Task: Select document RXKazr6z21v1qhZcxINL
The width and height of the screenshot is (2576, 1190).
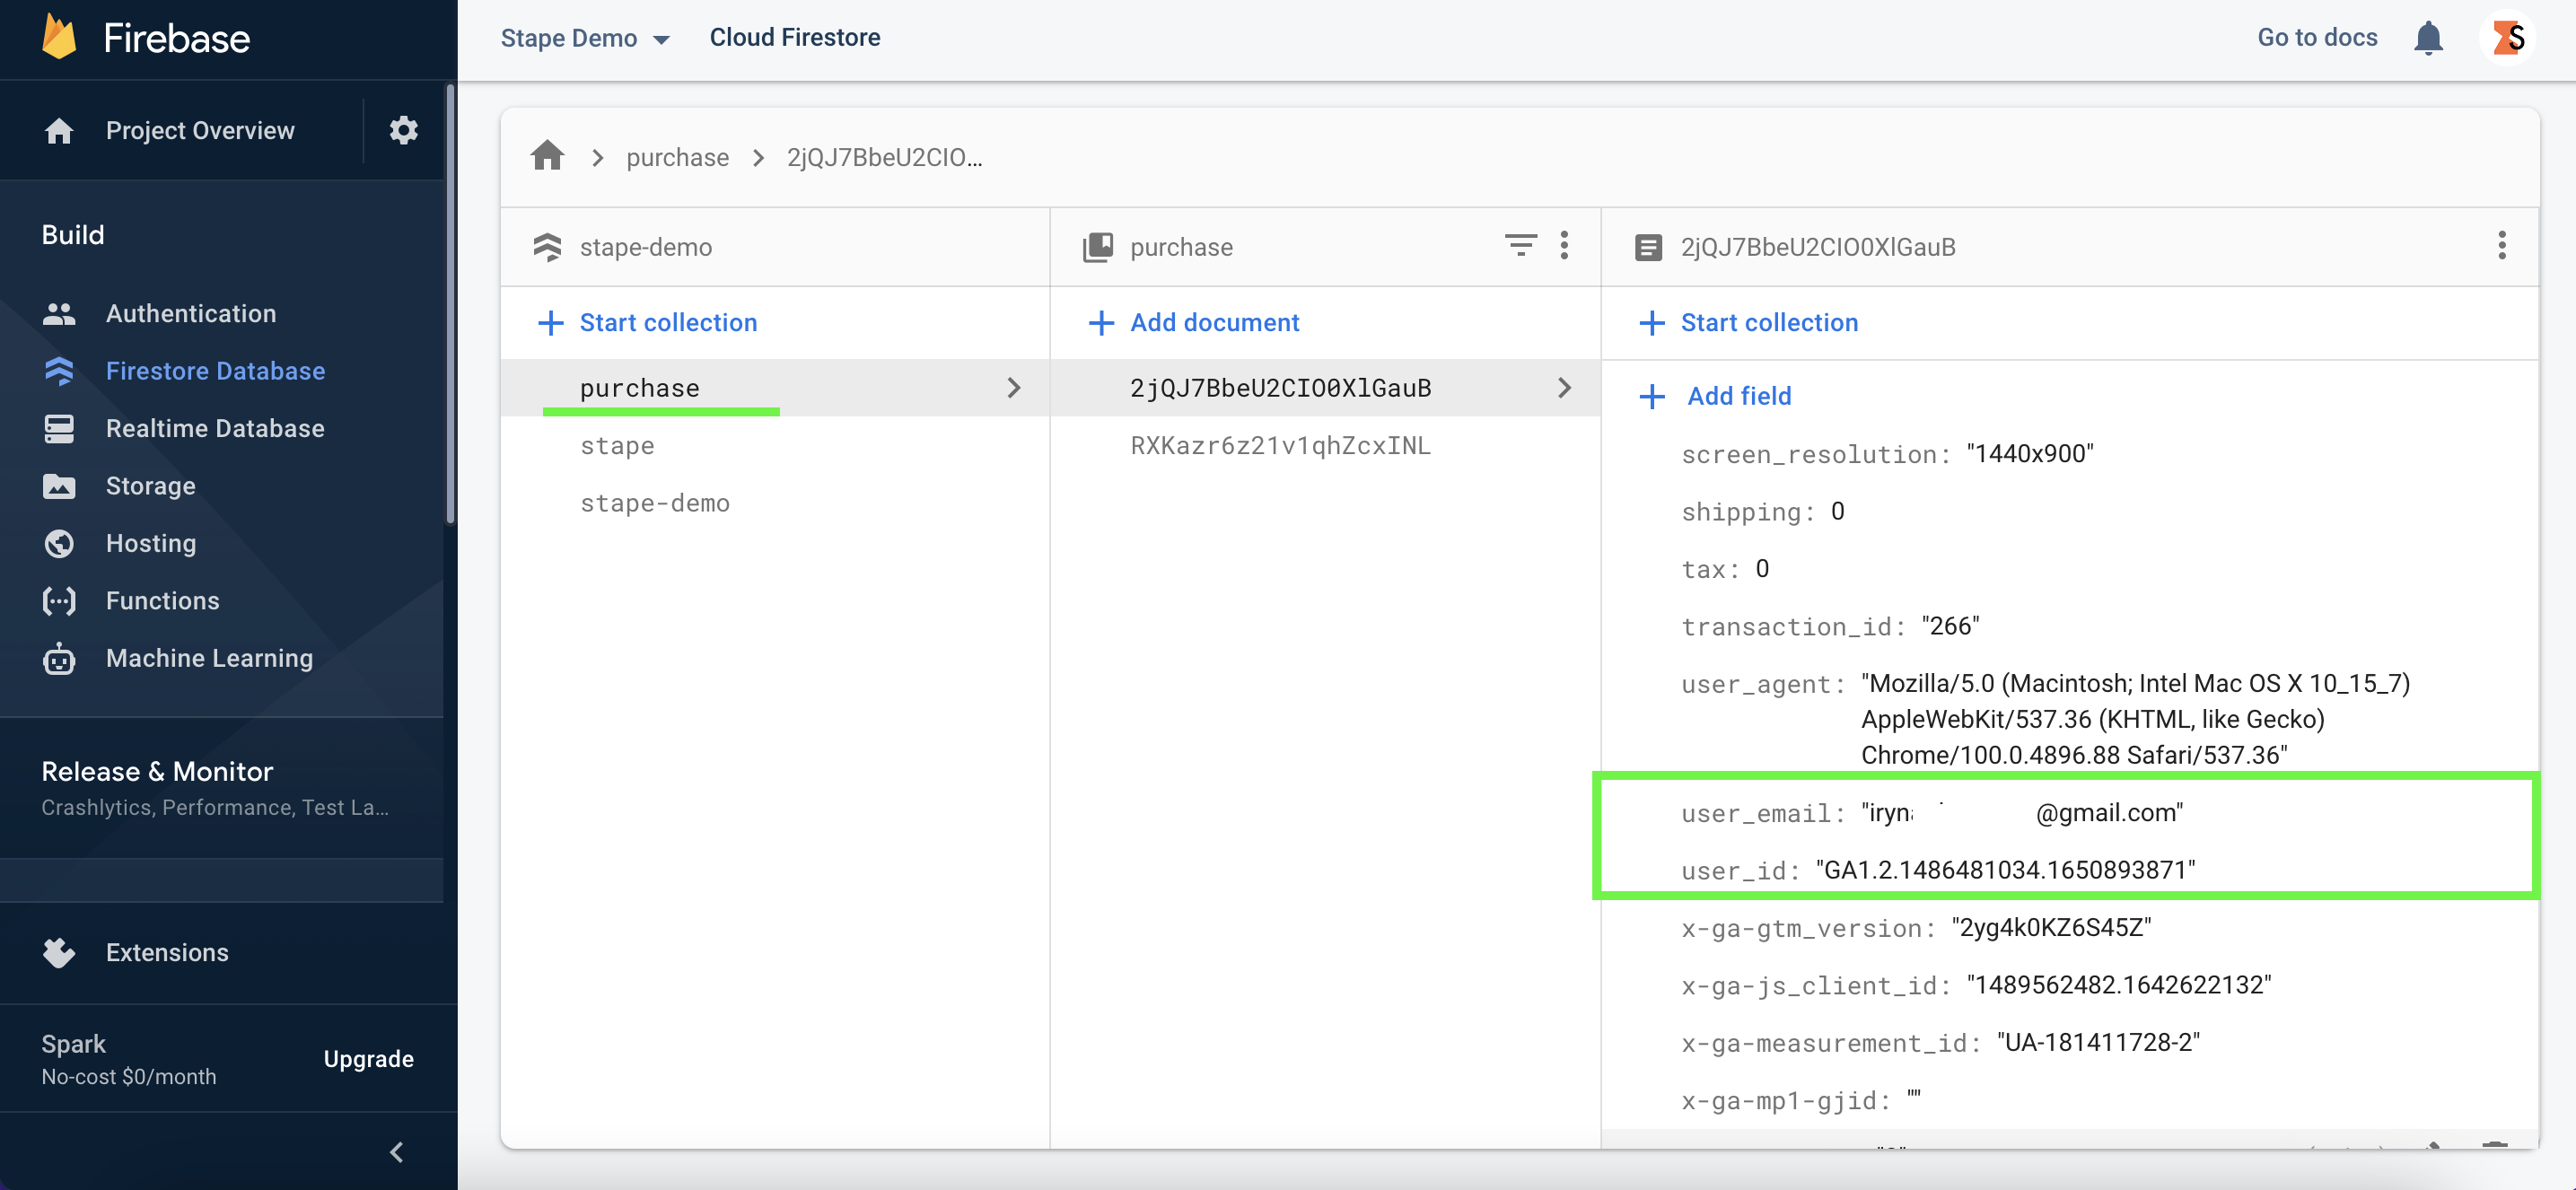Action: coord(1280,445)
